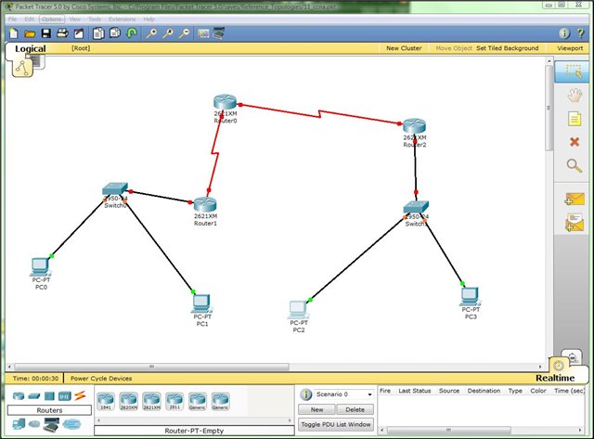Click Power Cycle Devices
This screenshot has width=594, height=439.
[x=101, y=379]
